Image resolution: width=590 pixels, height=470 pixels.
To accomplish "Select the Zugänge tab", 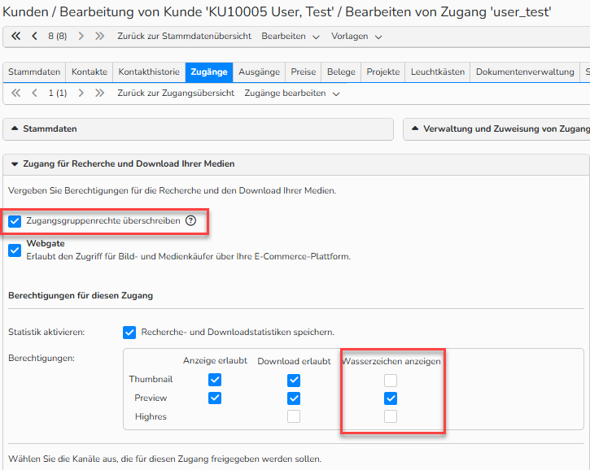I will click(209, 72).
